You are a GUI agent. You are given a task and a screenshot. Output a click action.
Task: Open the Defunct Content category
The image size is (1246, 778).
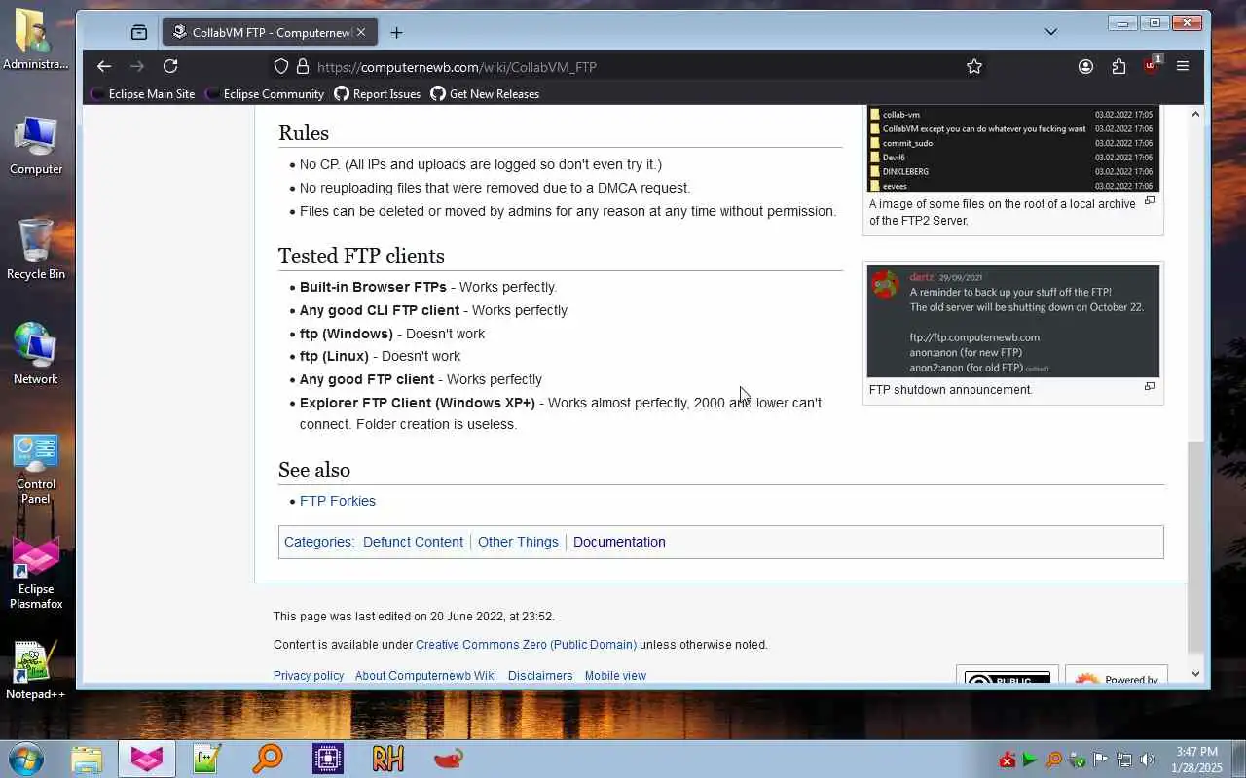pyautogui.click(x=413, y=542)
